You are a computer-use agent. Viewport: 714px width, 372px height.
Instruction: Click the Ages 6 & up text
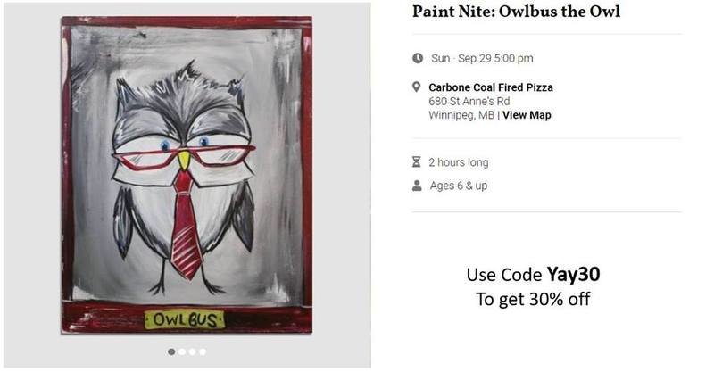pos(459,186)
